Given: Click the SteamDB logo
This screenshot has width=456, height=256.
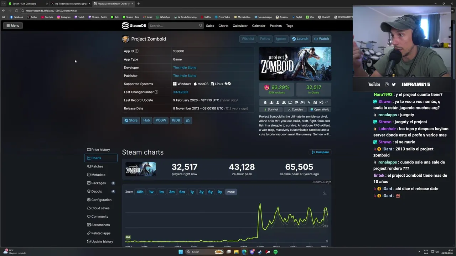Looking at the screenshot, I should point(134,26).
